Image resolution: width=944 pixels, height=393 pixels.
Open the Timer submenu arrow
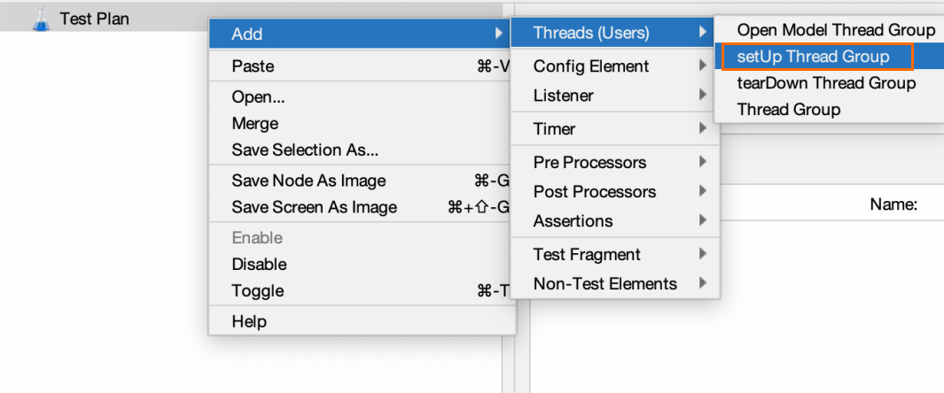[x=702, y=129]
